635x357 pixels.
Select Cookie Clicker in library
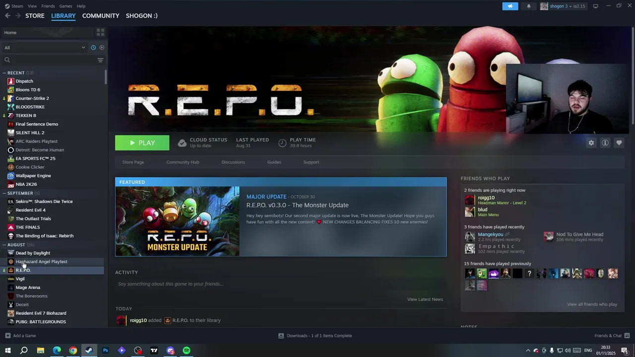[x=30, y=167]
